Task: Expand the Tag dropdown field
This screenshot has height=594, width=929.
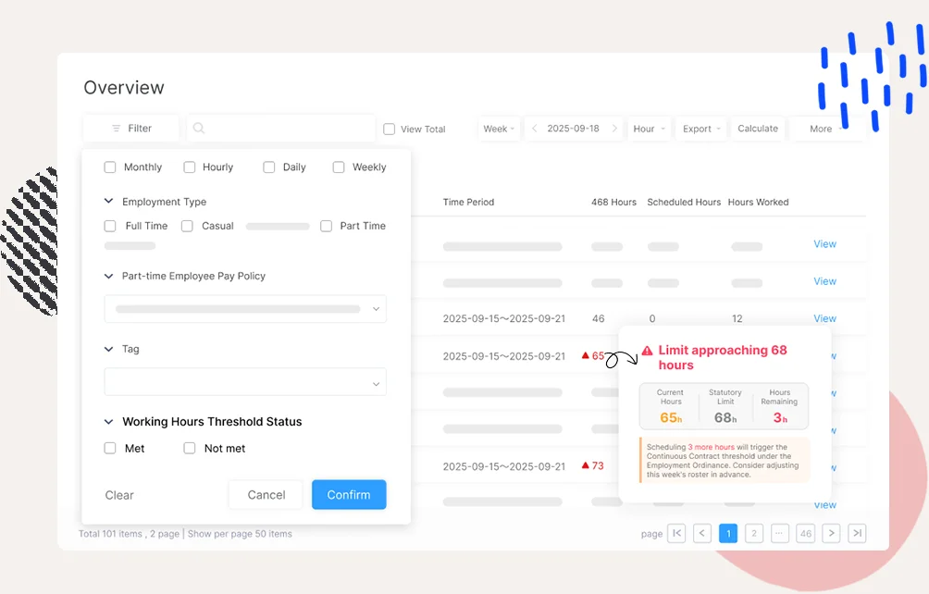Action: click(245, 382)
